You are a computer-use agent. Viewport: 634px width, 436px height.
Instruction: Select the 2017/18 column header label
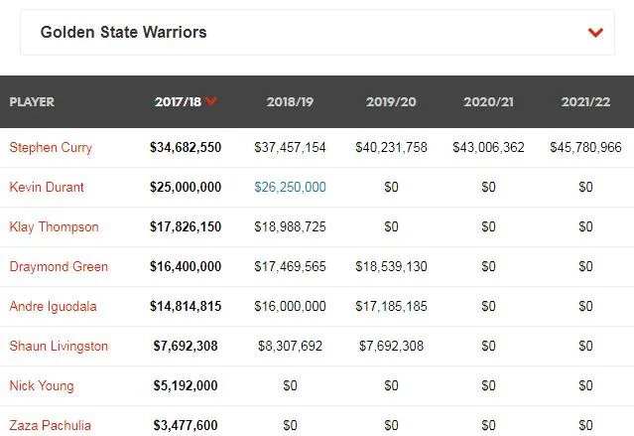click(178, 101)
